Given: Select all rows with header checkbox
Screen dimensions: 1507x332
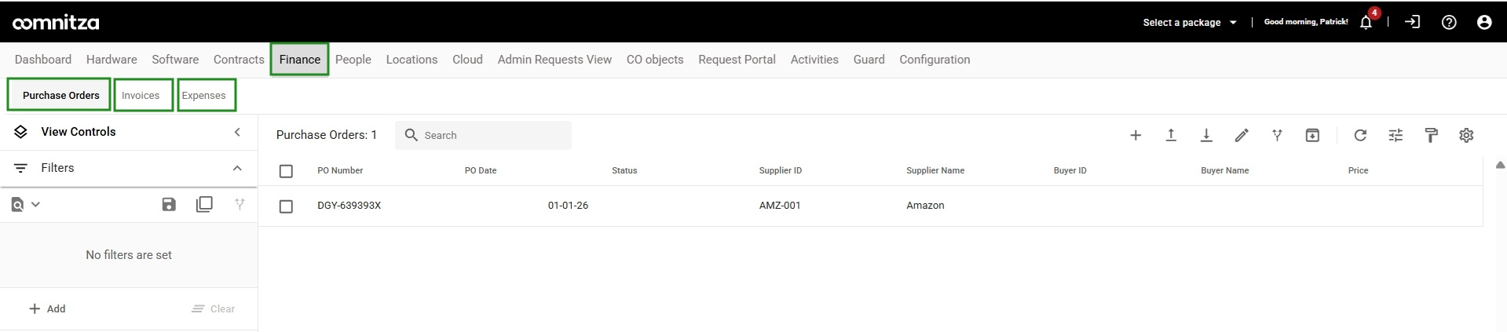Looking at the screenshot, I should [x=286, y=170].
